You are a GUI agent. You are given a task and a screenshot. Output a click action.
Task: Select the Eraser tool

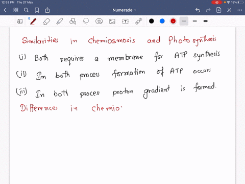point(46,21)
